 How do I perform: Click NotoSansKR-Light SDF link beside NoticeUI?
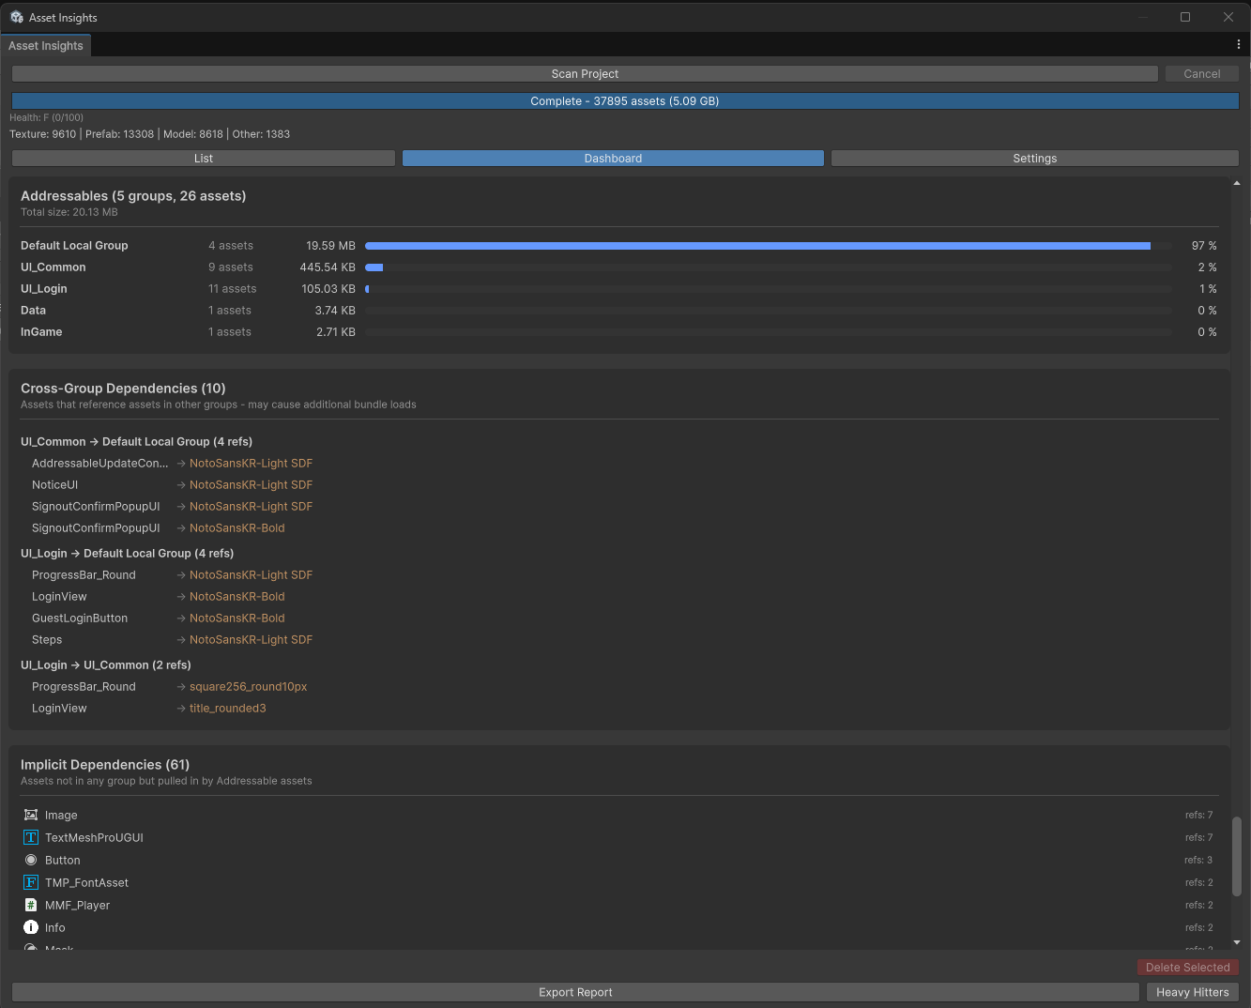[251, 485]
